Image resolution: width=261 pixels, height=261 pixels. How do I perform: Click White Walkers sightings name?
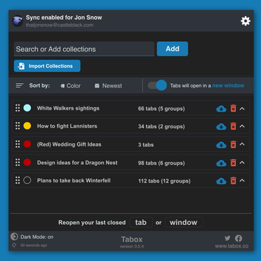pos(68,108)
